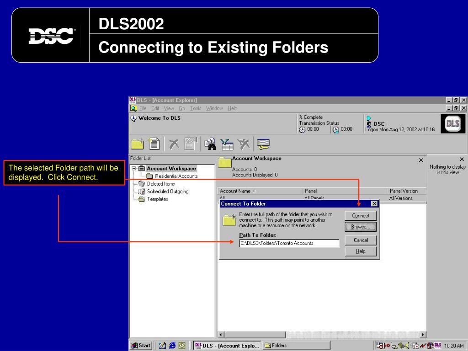
Task: Click Cancel in Connect To Folder dialog
Action: (x=361, y=240)
